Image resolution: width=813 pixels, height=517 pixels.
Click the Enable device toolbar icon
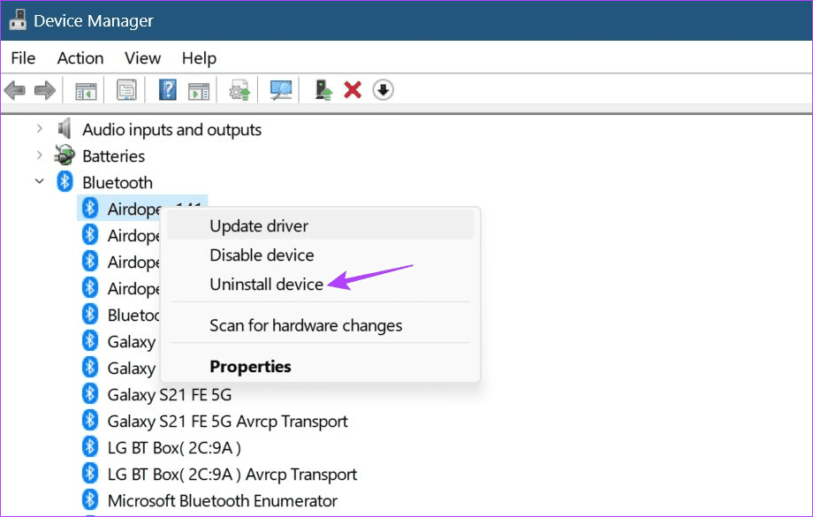point(323,90)
